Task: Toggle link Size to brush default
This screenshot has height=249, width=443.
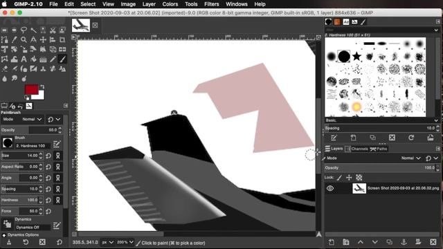Action: 58,156
